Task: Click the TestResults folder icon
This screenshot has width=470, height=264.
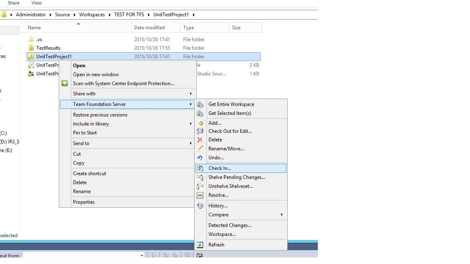Action: coord(31,48)
